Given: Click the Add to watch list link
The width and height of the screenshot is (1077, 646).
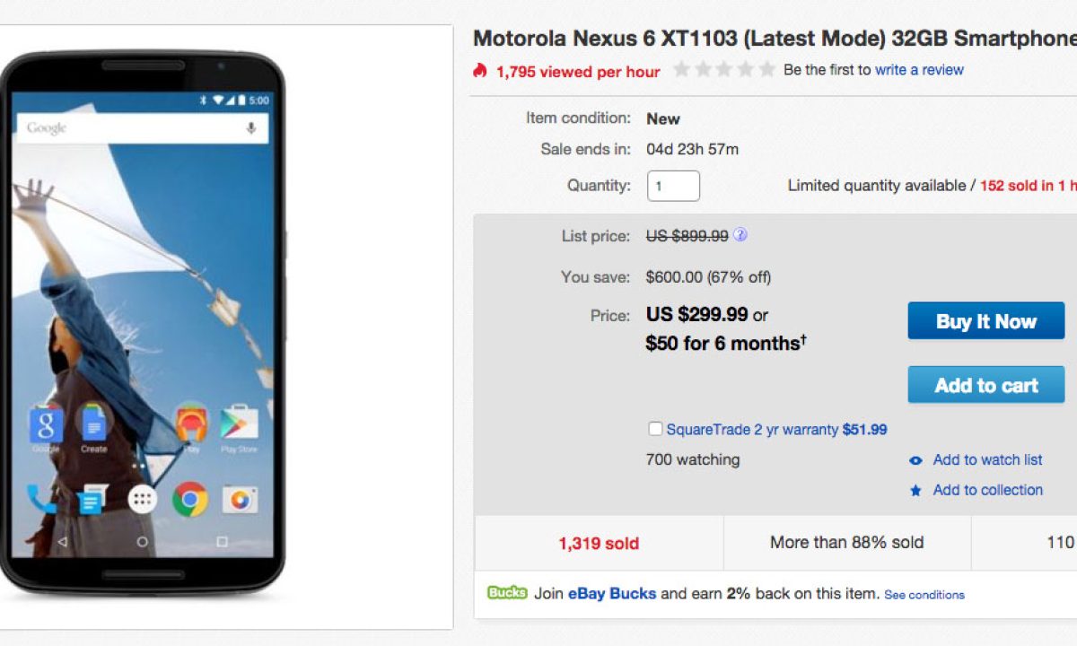Looking at the screenshot, I should (987, 459).
